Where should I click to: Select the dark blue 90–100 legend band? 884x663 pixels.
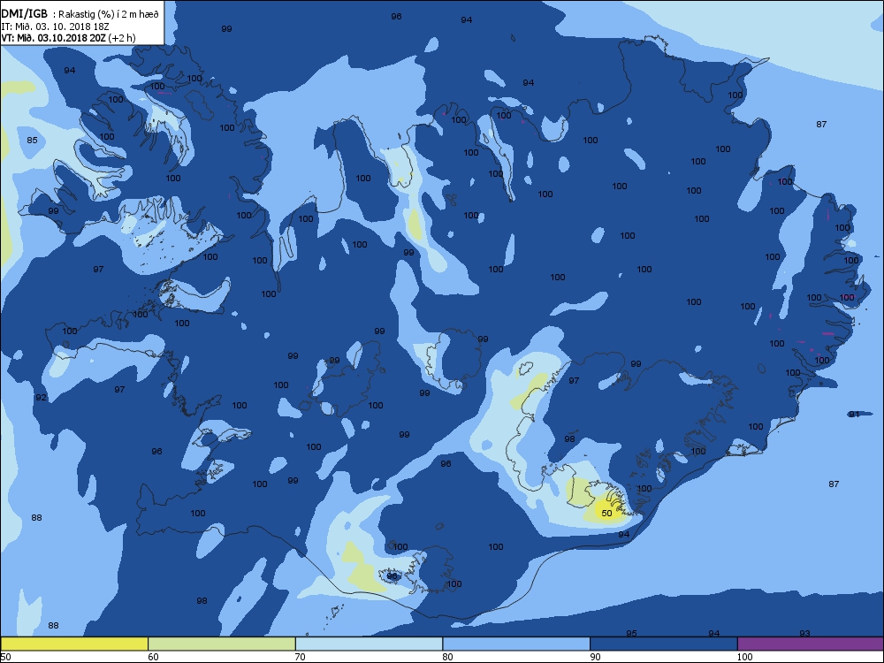click(664, 644)
